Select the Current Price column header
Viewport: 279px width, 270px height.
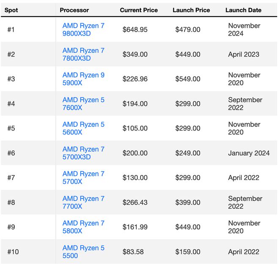(x=139, y=10)
